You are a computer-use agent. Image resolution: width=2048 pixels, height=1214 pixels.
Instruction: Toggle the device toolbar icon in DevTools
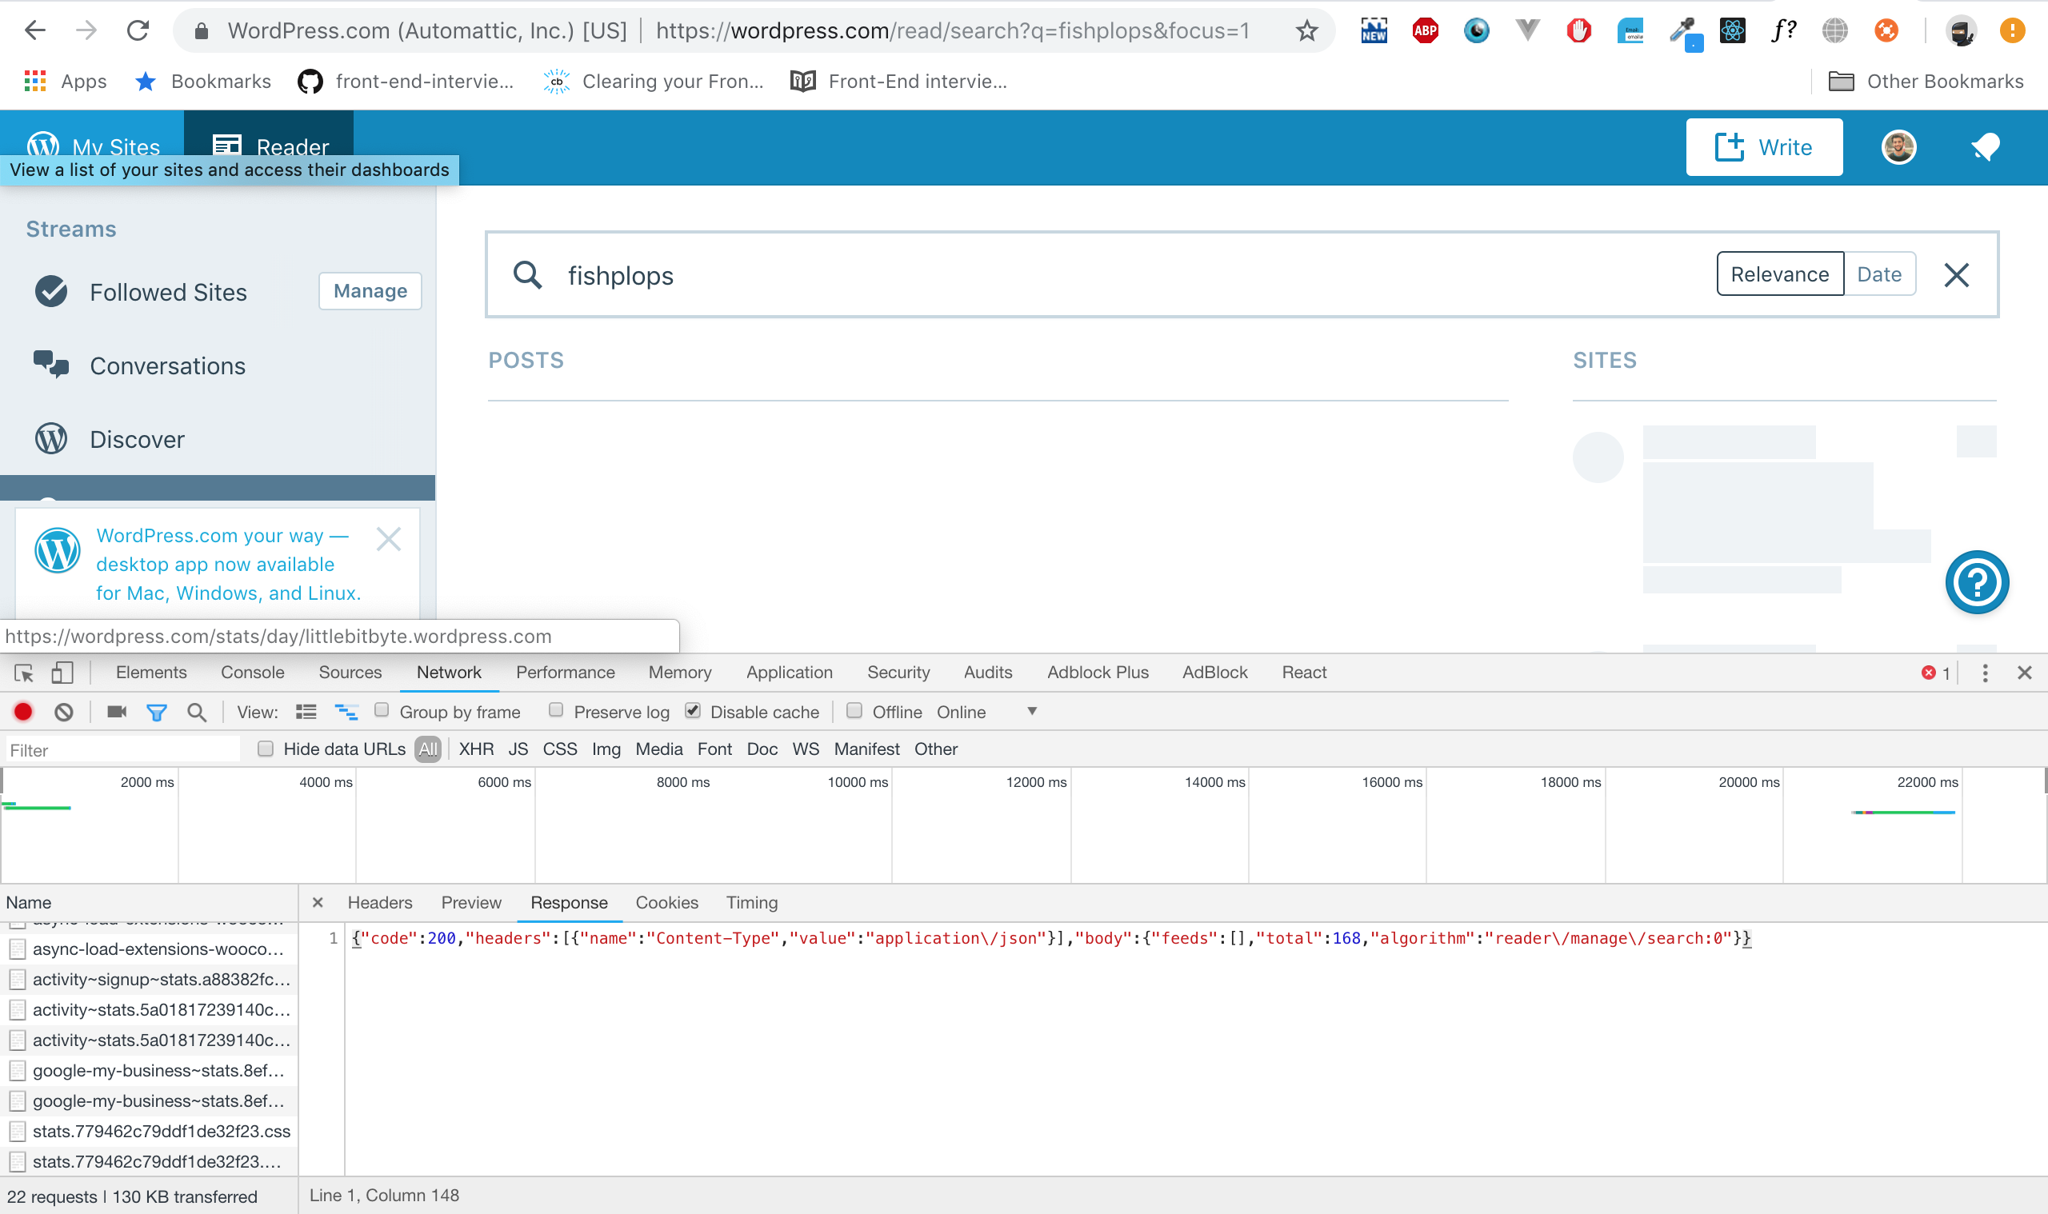pos(62,673)
